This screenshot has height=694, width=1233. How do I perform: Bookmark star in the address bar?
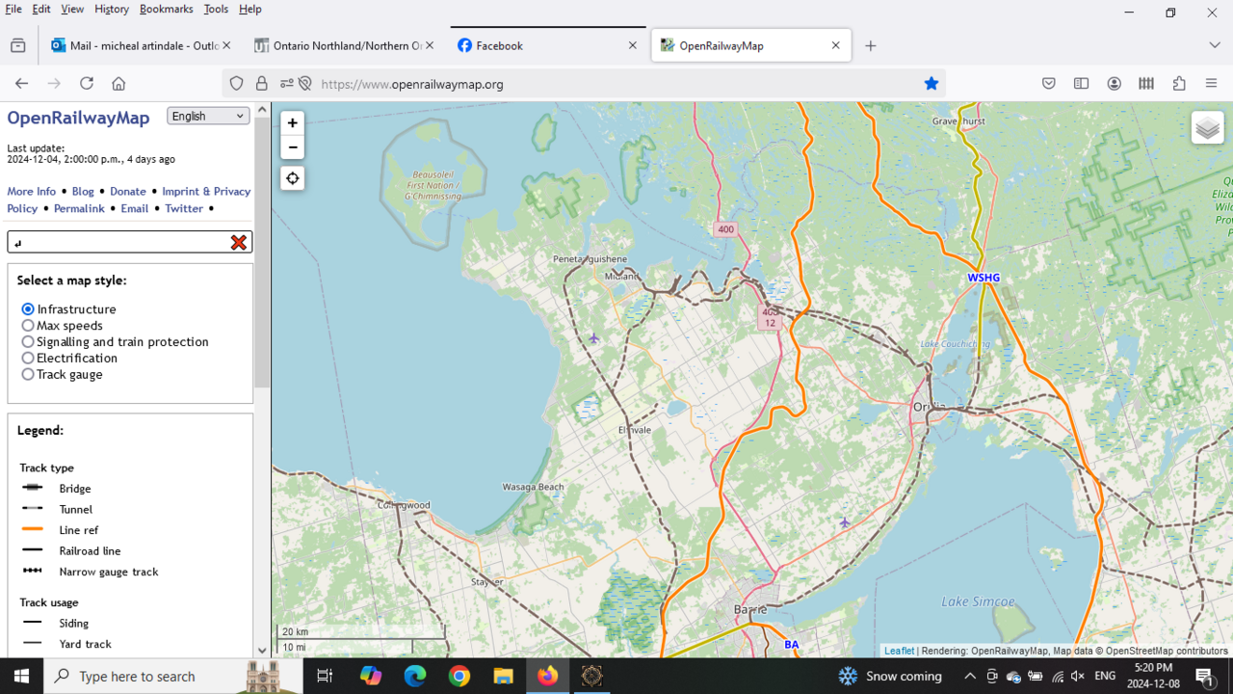(931, 84)
